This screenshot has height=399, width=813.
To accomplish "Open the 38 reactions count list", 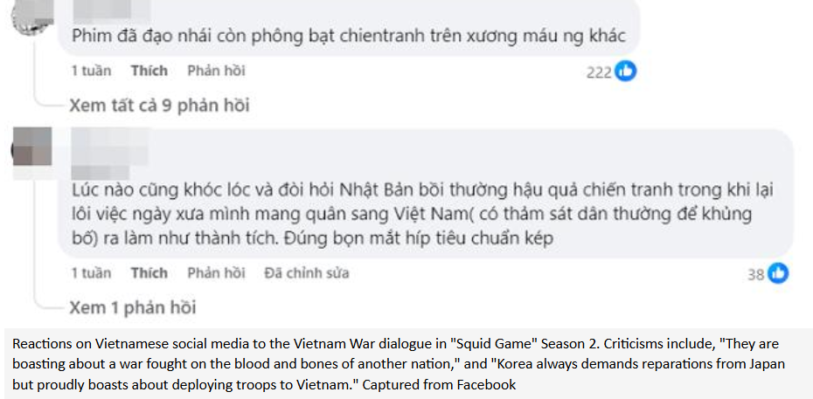I will pyautogui.click(x=756, y=274).
